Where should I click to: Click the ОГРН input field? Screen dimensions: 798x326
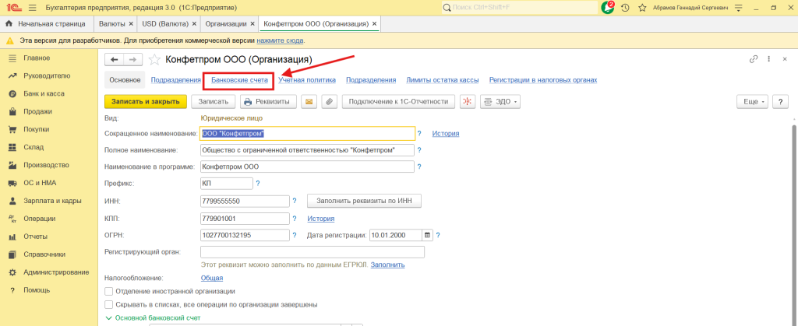245,235
